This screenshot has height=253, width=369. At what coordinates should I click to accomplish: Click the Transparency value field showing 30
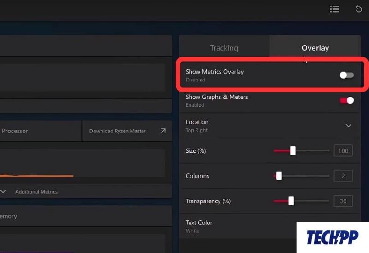(343, 201)
